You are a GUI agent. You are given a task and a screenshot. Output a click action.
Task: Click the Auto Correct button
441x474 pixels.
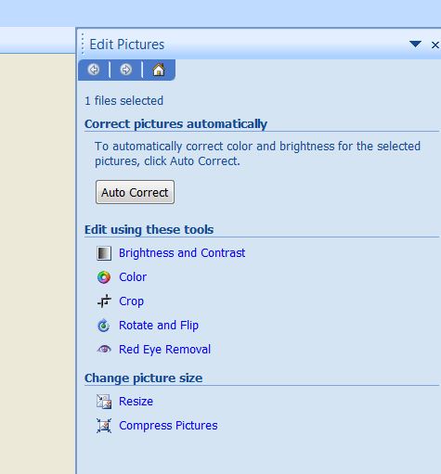click(135, 192)
